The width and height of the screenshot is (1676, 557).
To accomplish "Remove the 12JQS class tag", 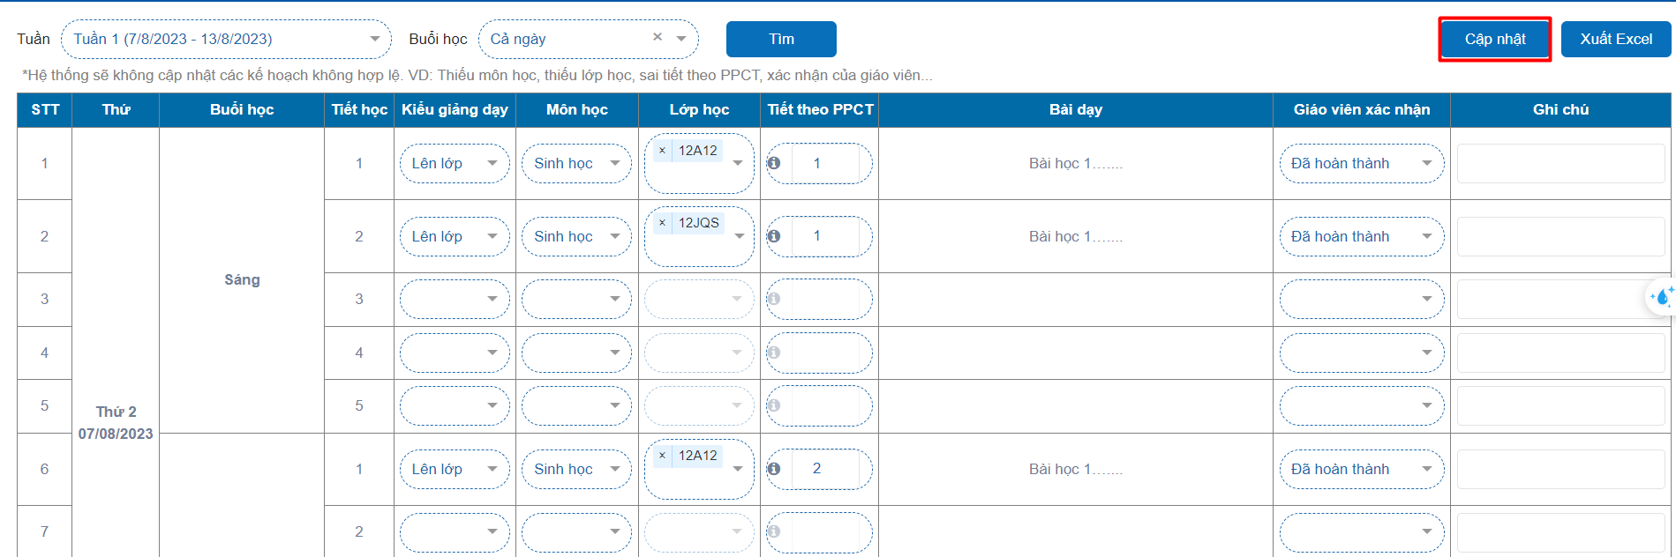I will [662, 223].
